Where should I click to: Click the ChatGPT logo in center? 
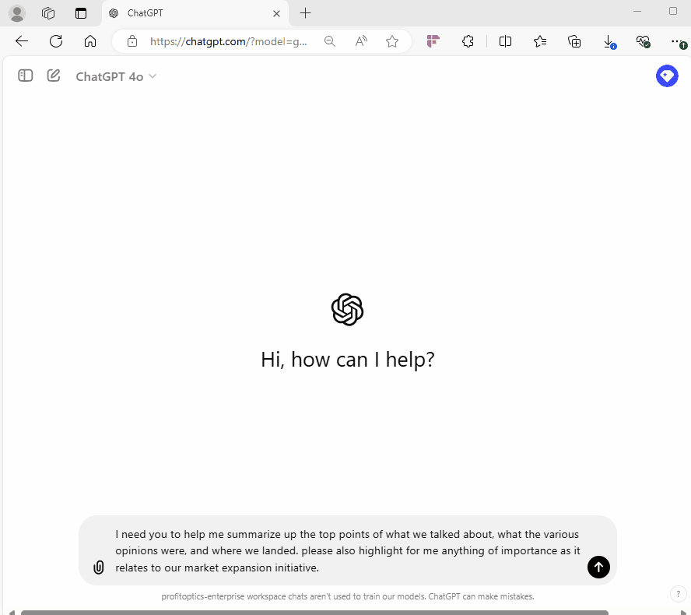click(347, 310)
